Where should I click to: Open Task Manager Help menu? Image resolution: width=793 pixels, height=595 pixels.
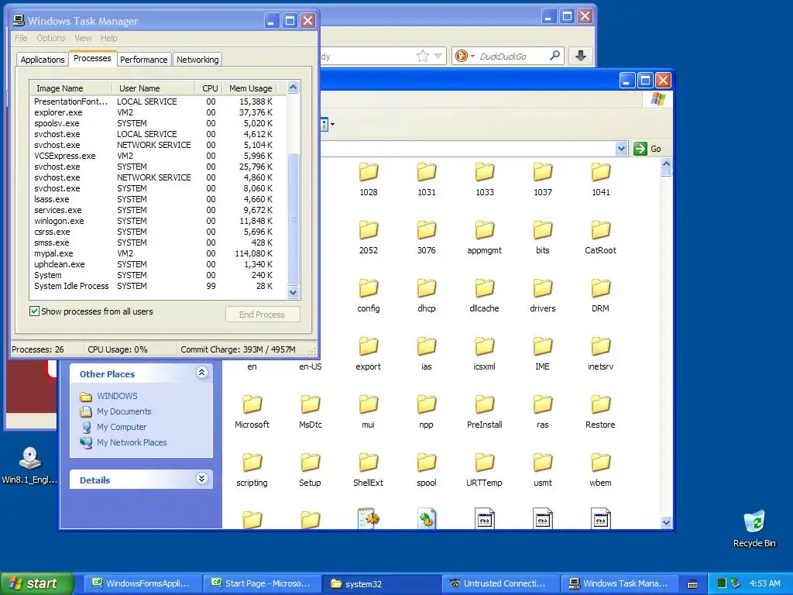coord(108,38)
